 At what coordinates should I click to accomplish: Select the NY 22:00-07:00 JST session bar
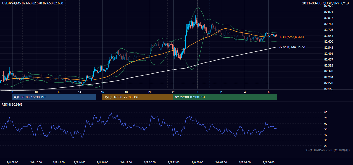coord(225,97)
